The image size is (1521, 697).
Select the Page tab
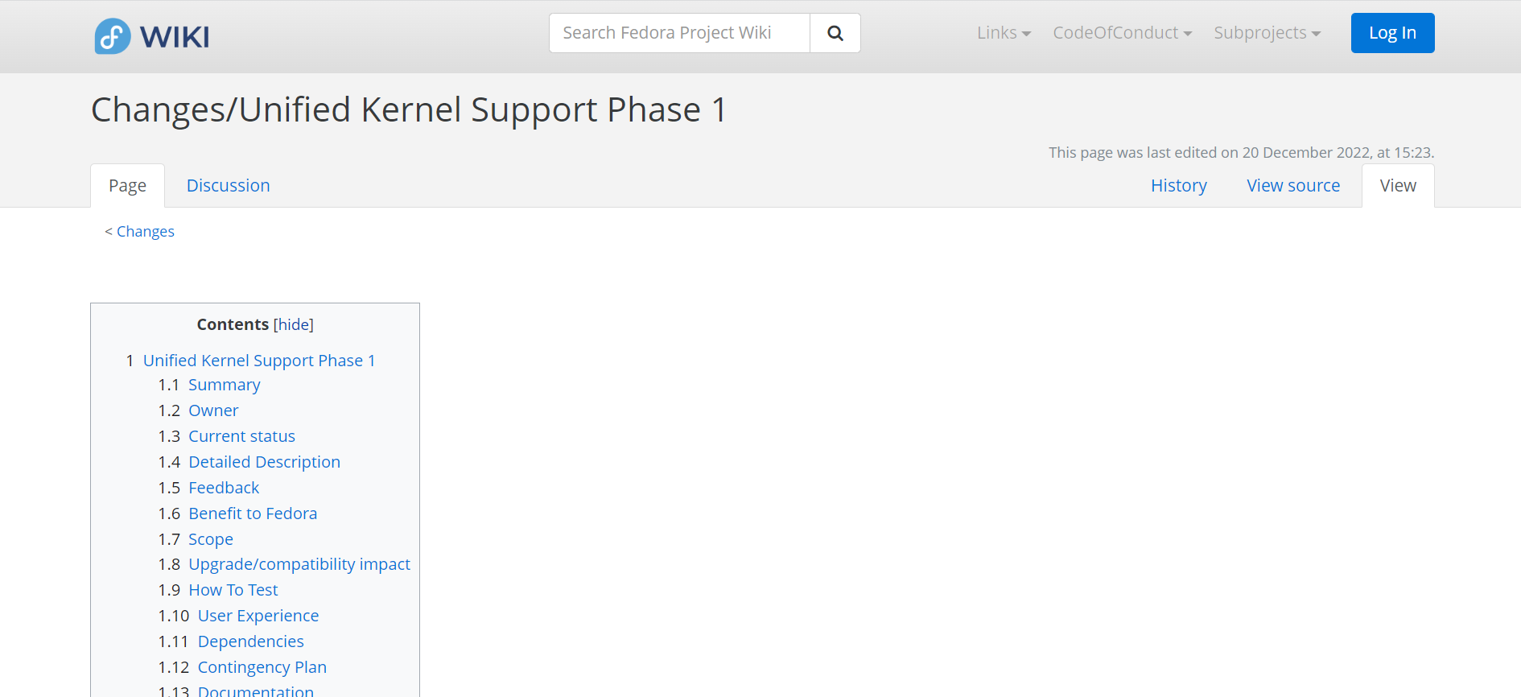(127, 186)
